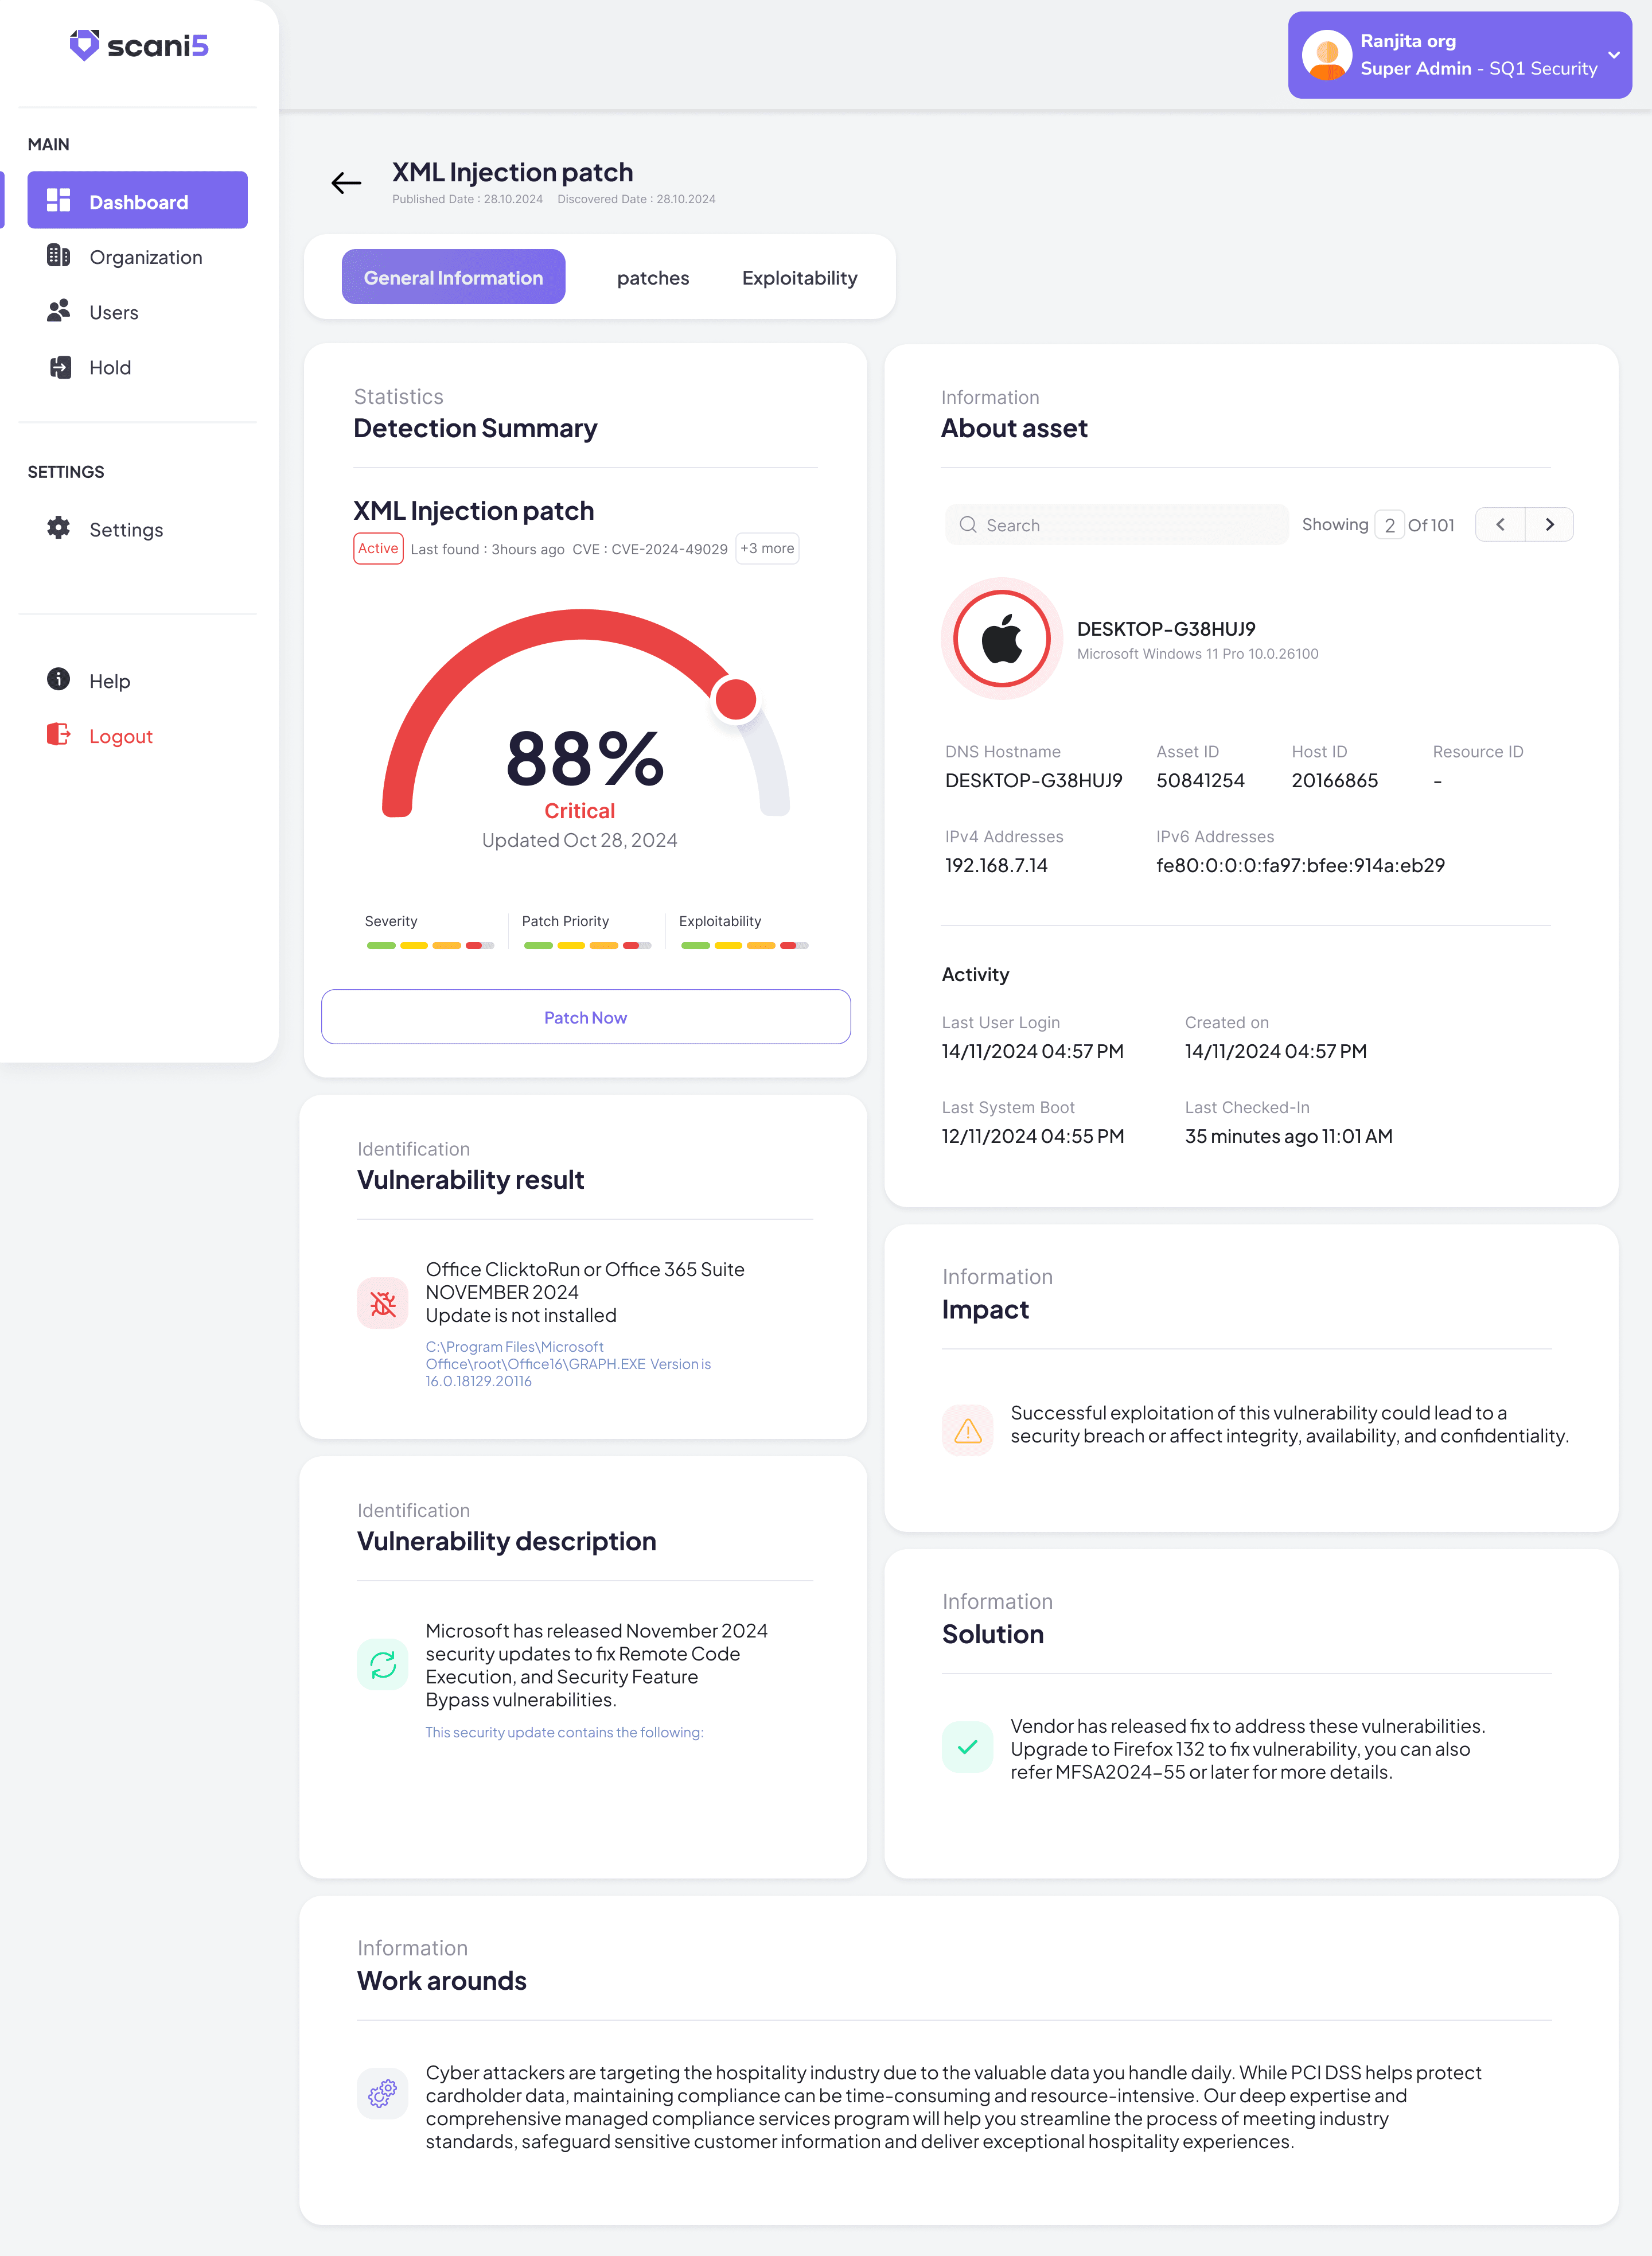Click the red knob on 88% gauge
The width and height of the screenshot is (1652, 2256).
[x=736, y=699]
